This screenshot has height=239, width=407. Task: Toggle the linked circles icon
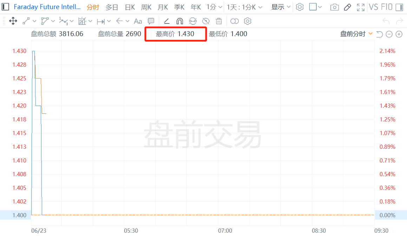pyautogui.click(x=234, y=21)
